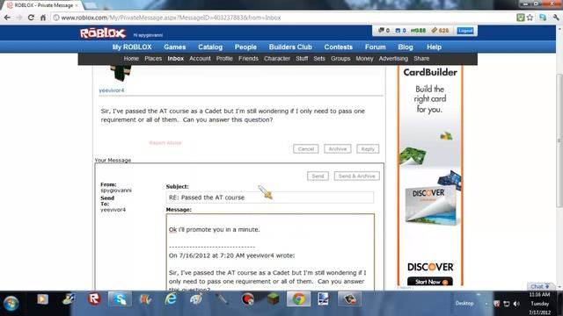The width and height of the screenshot is (563, 316).
Task: Archive the received message
Action: coord(338,148)
